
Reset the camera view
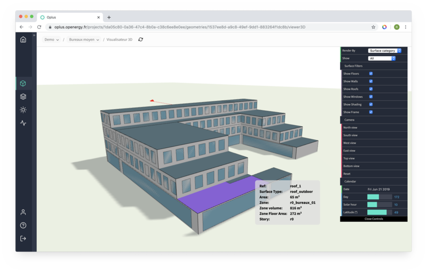tap(374, 174)
